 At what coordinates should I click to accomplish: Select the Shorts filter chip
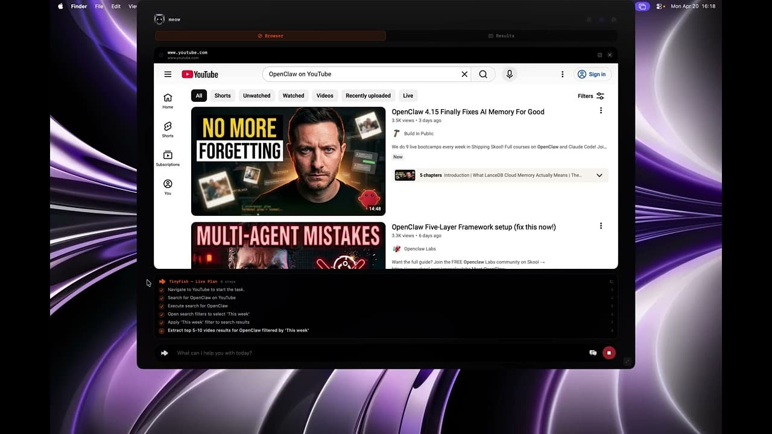pos(223,95)
